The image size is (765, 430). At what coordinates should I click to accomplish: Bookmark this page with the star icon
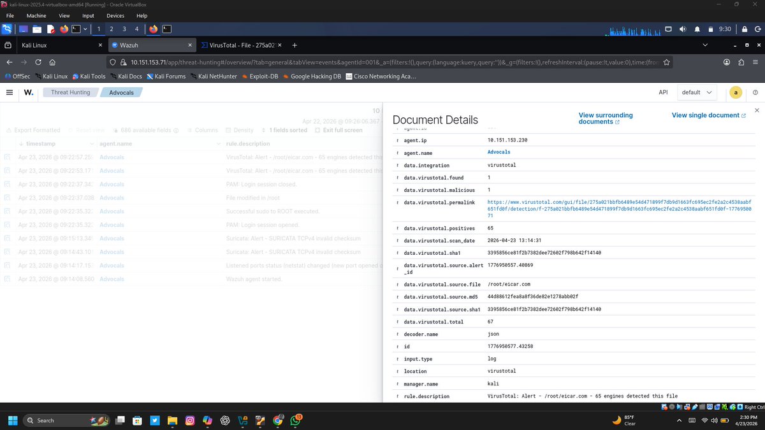coord(666,62)
